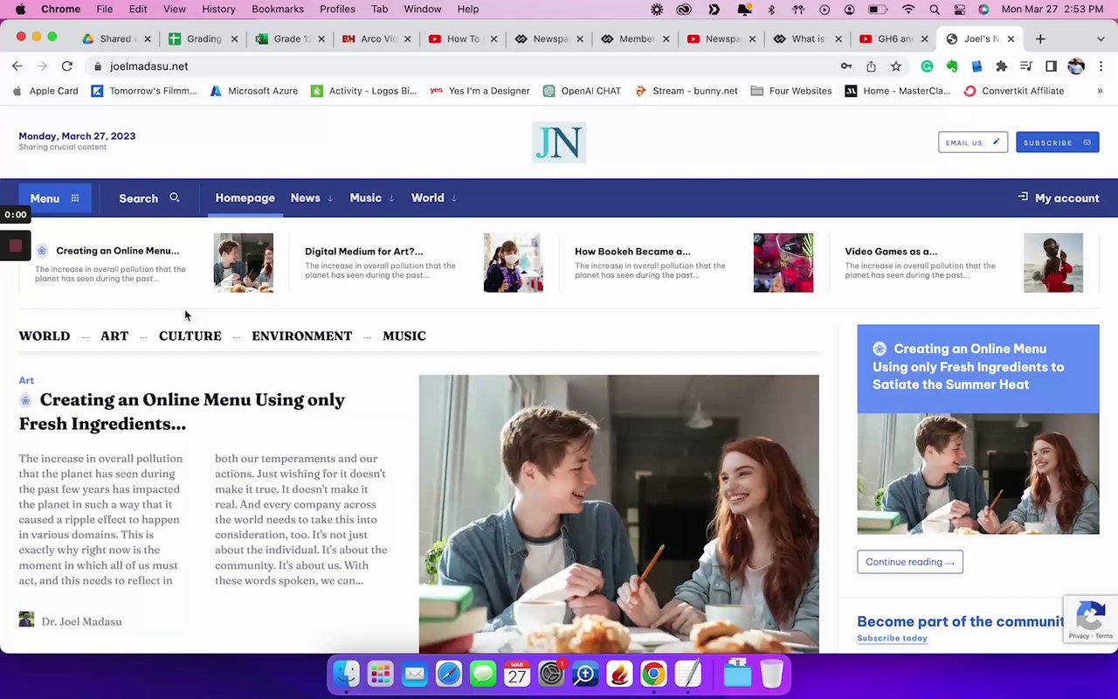Open the Stream - bunny.net bookmark

click(x=687, y=91)
